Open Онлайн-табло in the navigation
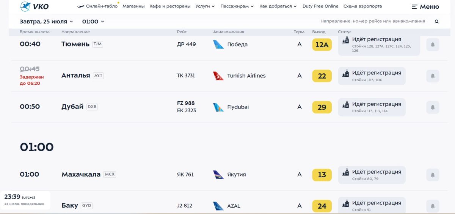The image size is (455, 214). [97, 6]
